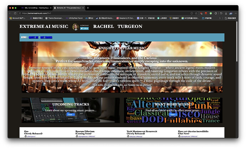This screenshot has height=148, width=246.
Task: Open a new tab with plus button
Action: pos(88,8)
